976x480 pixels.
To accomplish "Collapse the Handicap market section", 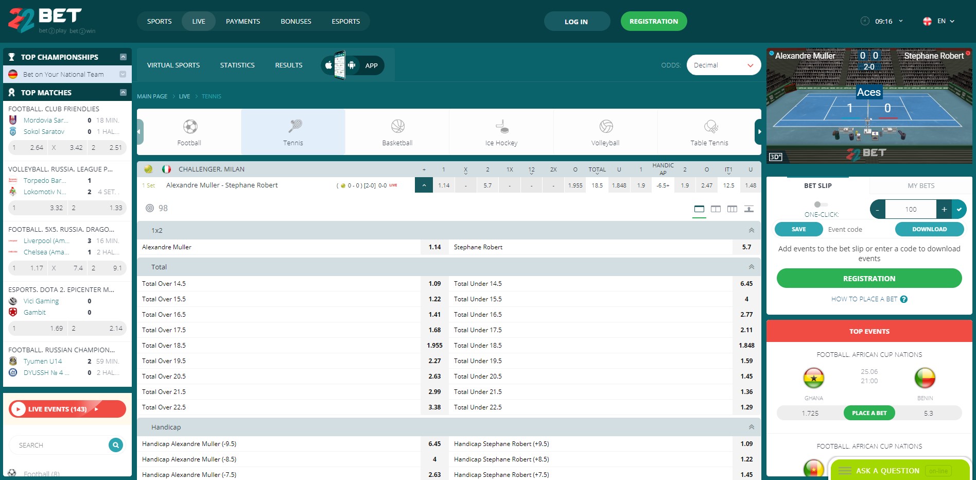I will [752, 427].
